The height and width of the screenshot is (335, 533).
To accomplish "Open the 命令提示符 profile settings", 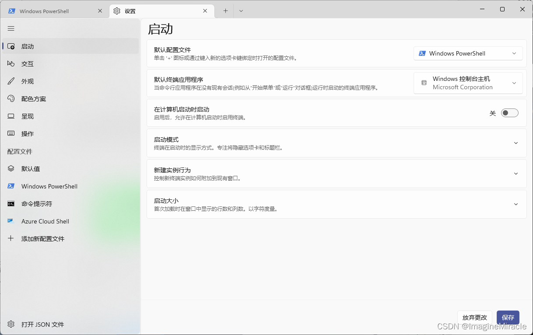I will coord(70,204).
